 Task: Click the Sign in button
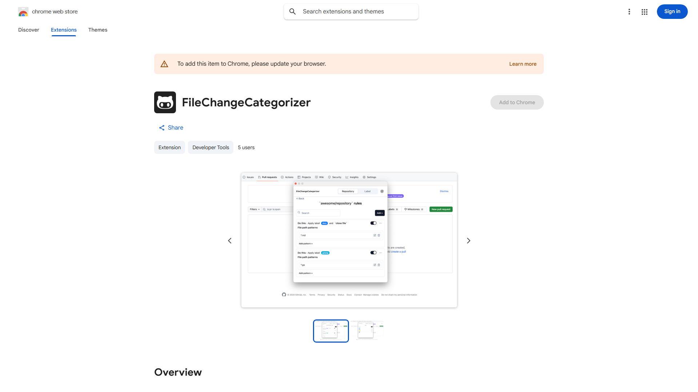[x=672, y=11]
